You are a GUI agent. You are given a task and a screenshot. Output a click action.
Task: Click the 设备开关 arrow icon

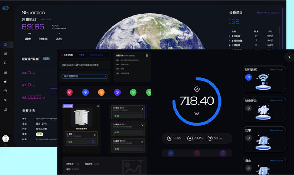[x=249, y=108]
